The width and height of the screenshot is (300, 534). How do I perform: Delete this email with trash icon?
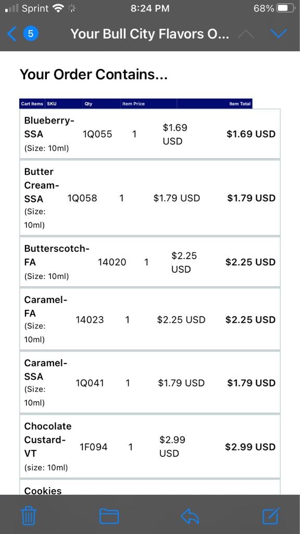29,516
